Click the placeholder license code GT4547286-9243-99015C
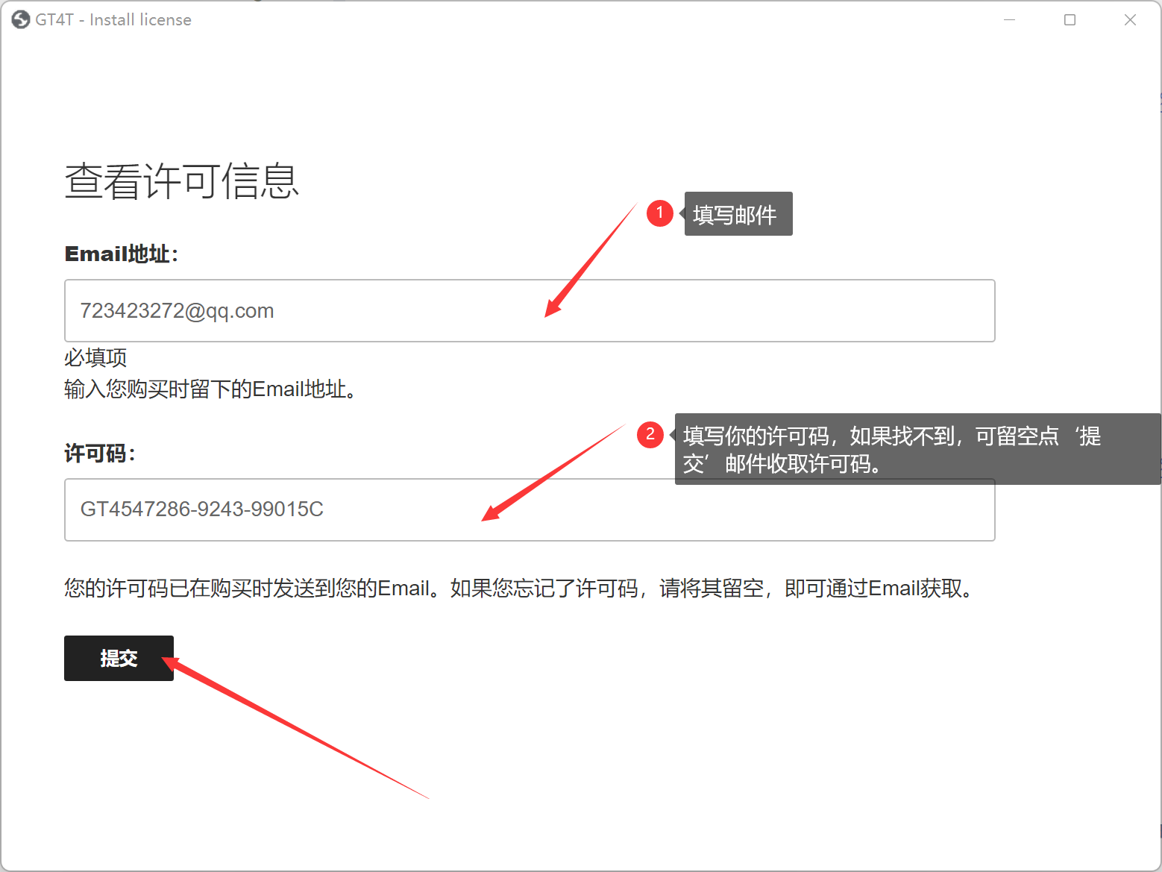 (201, 510)
